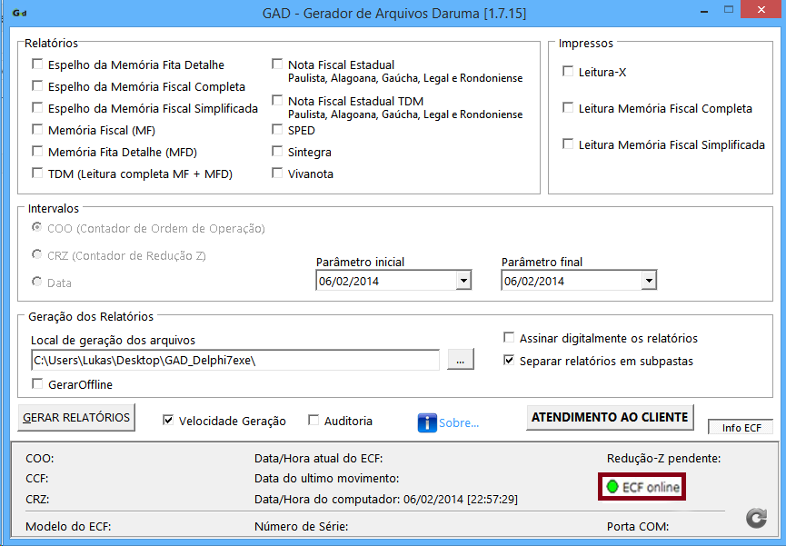
Task: Click the refresh ECF status icon
Action: coord(756,518)
